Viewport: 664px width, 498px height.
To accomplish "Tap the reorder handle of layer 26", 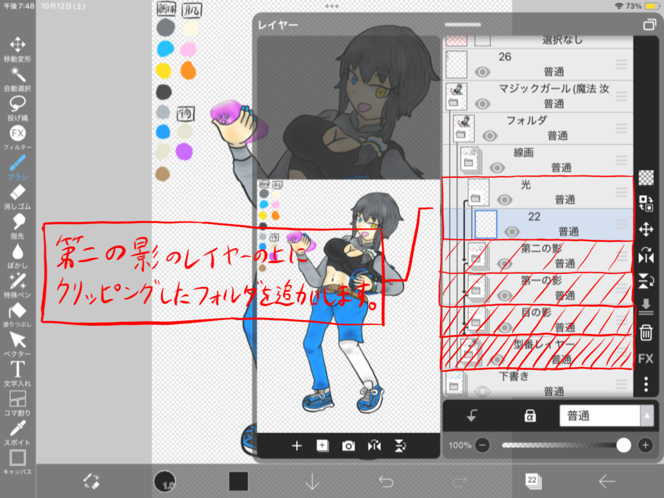I will (621, 64).
